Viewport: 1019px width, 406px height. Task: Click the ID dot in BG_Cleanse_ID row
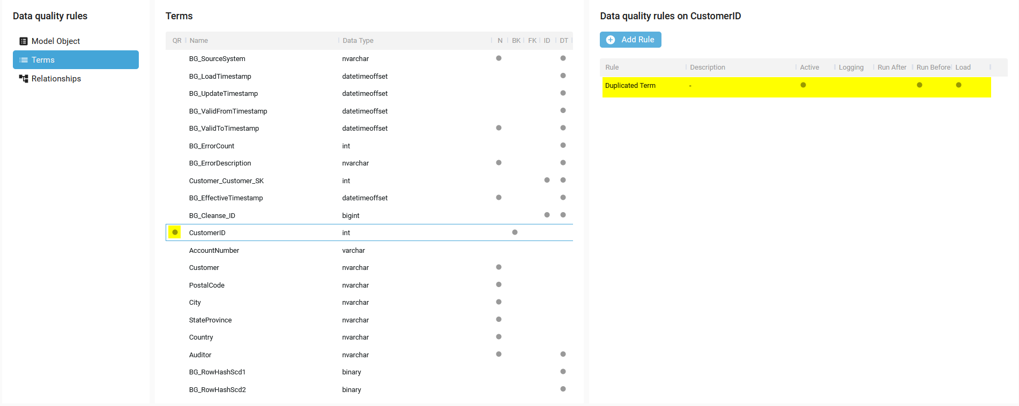click(x=547, y=215)
